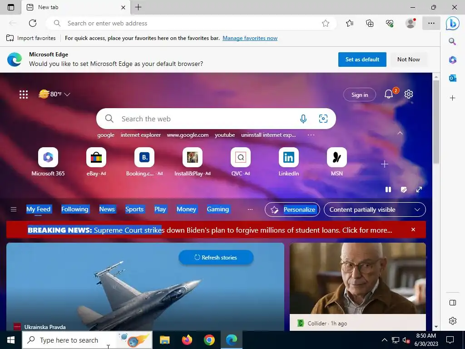
Task: Open File Explorer on taskbar
Action: [164, 340]
